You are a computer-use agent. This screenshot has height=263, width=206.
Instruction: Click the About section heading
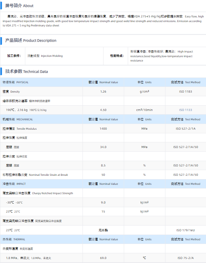pos(19,6)
